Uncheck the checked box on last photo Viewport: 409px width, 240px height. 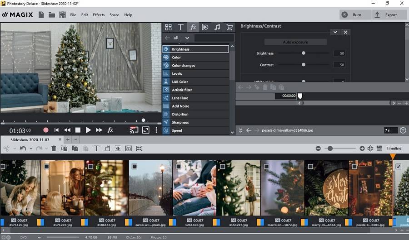399,167
